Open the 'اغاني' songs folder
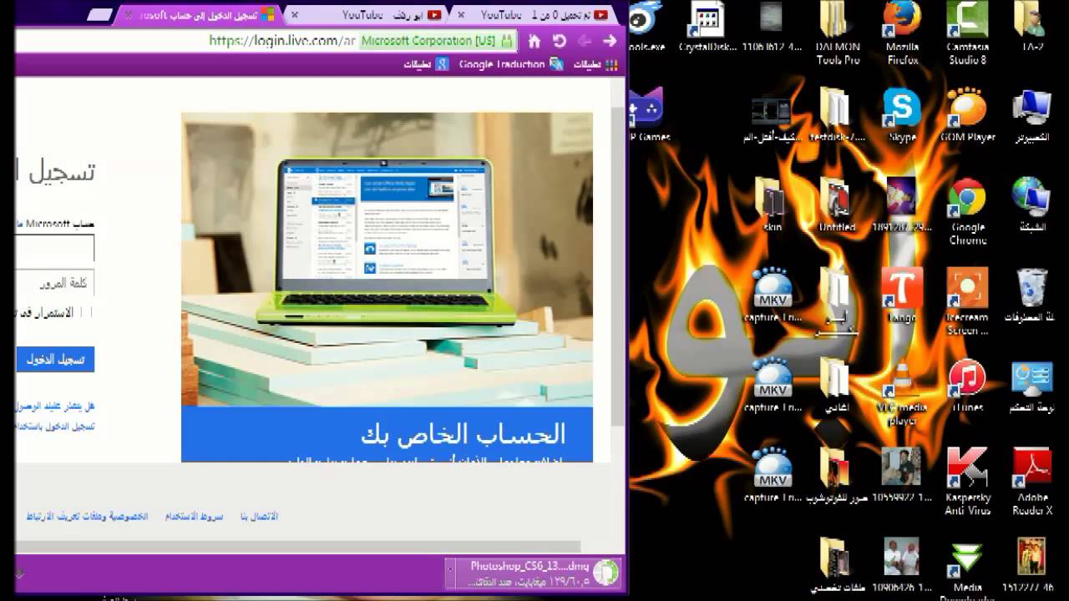Image resolution: width=1069 pixels, height=601 pixels. pyautogui.click(x=837, y=386)
